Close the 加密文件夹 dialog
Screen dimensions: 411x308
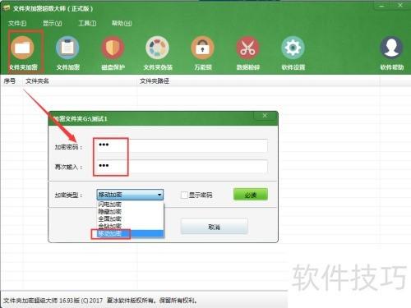tap(265, 116)
